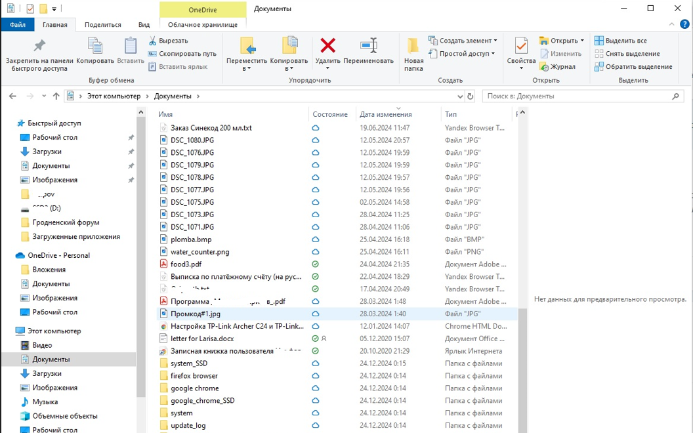Open Свойства (Properties) from the ribbon
The width and height of the screenshot is (693, 433).
[x=521, y=47]
